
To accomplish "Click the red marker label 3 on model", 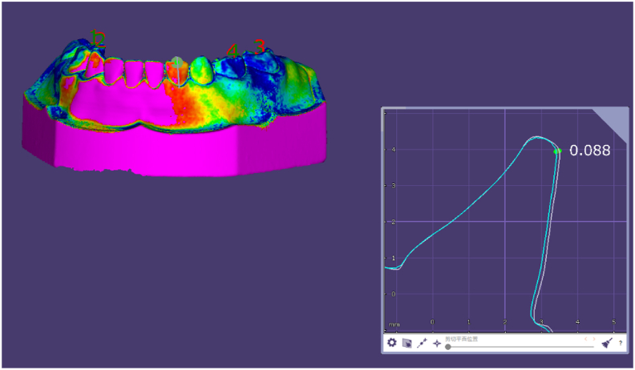I will tap(260, 46).
